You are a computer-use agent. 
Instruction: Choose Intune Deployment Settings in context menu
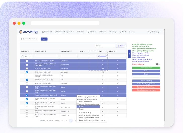pos(88,97)
